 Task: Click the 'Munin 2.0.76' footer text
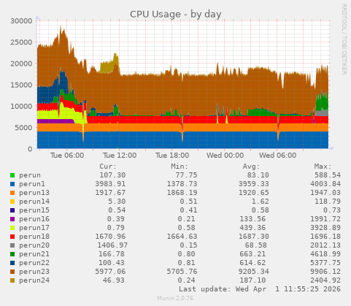pos(175,298)
